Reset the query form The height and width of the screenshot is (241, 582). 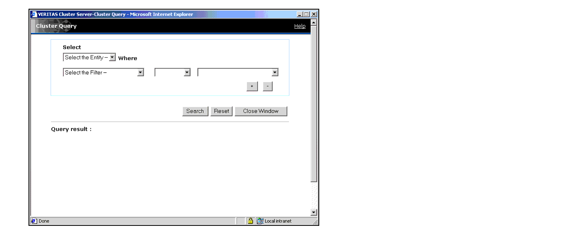coord(222,111)
